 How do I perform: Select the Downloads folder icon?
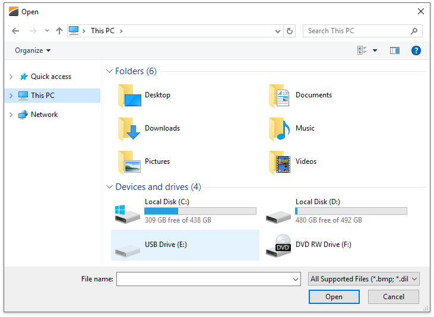pos(129,128)
